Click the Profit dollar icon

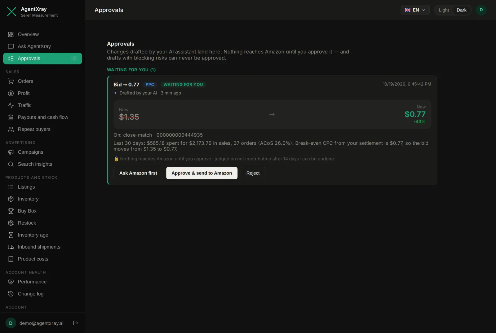click(11, 93)
